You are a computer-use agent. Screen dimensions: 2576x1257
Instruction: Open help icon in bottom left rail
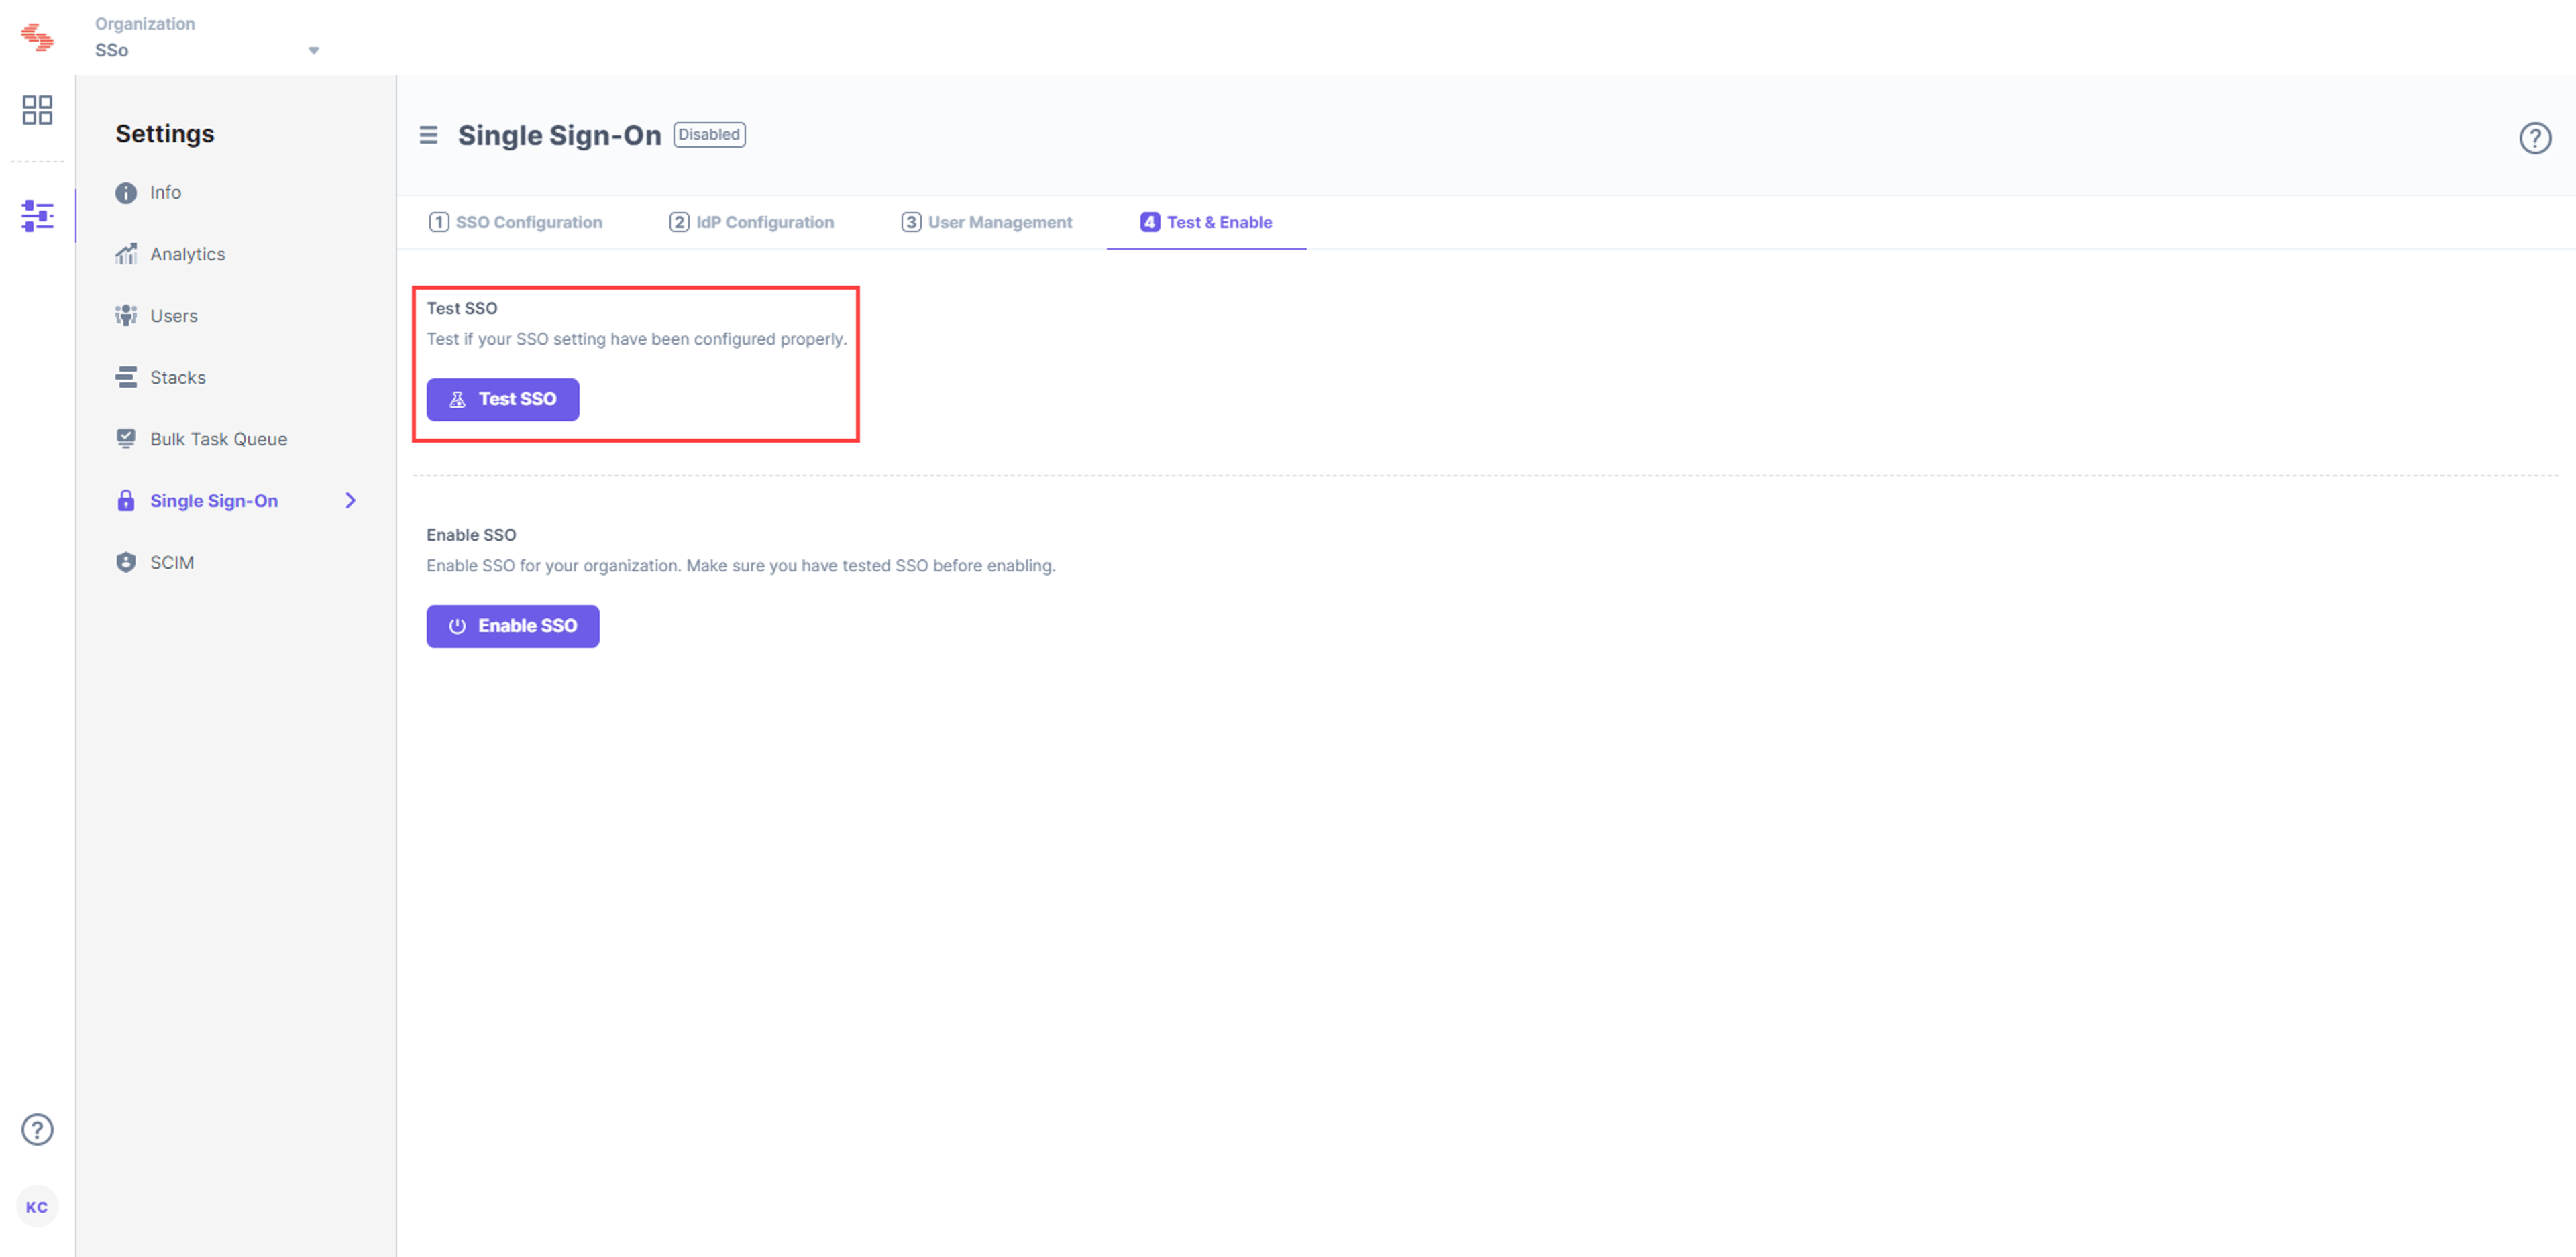pyautogui.click(x=37, y=1129)
